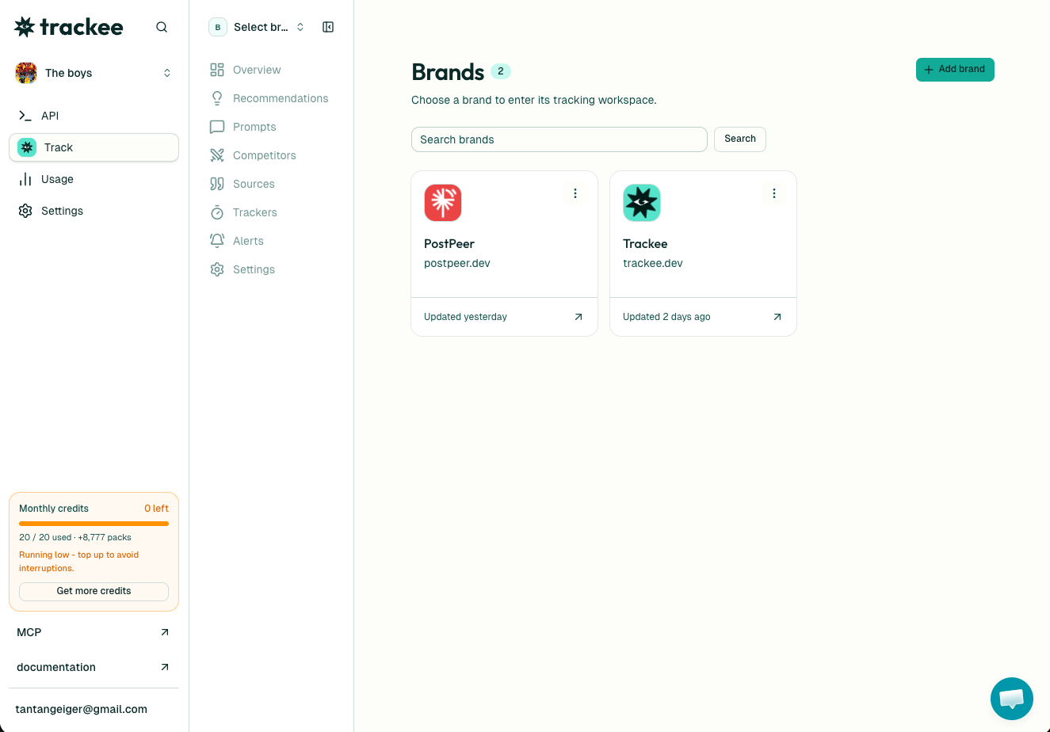The height and width of the screenshot is (732, 1050).
Task: Open the Select brand dropdown
Action: point(257,27)
